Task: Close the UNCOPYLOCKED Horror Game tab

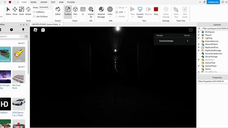Action: [60, 25]
